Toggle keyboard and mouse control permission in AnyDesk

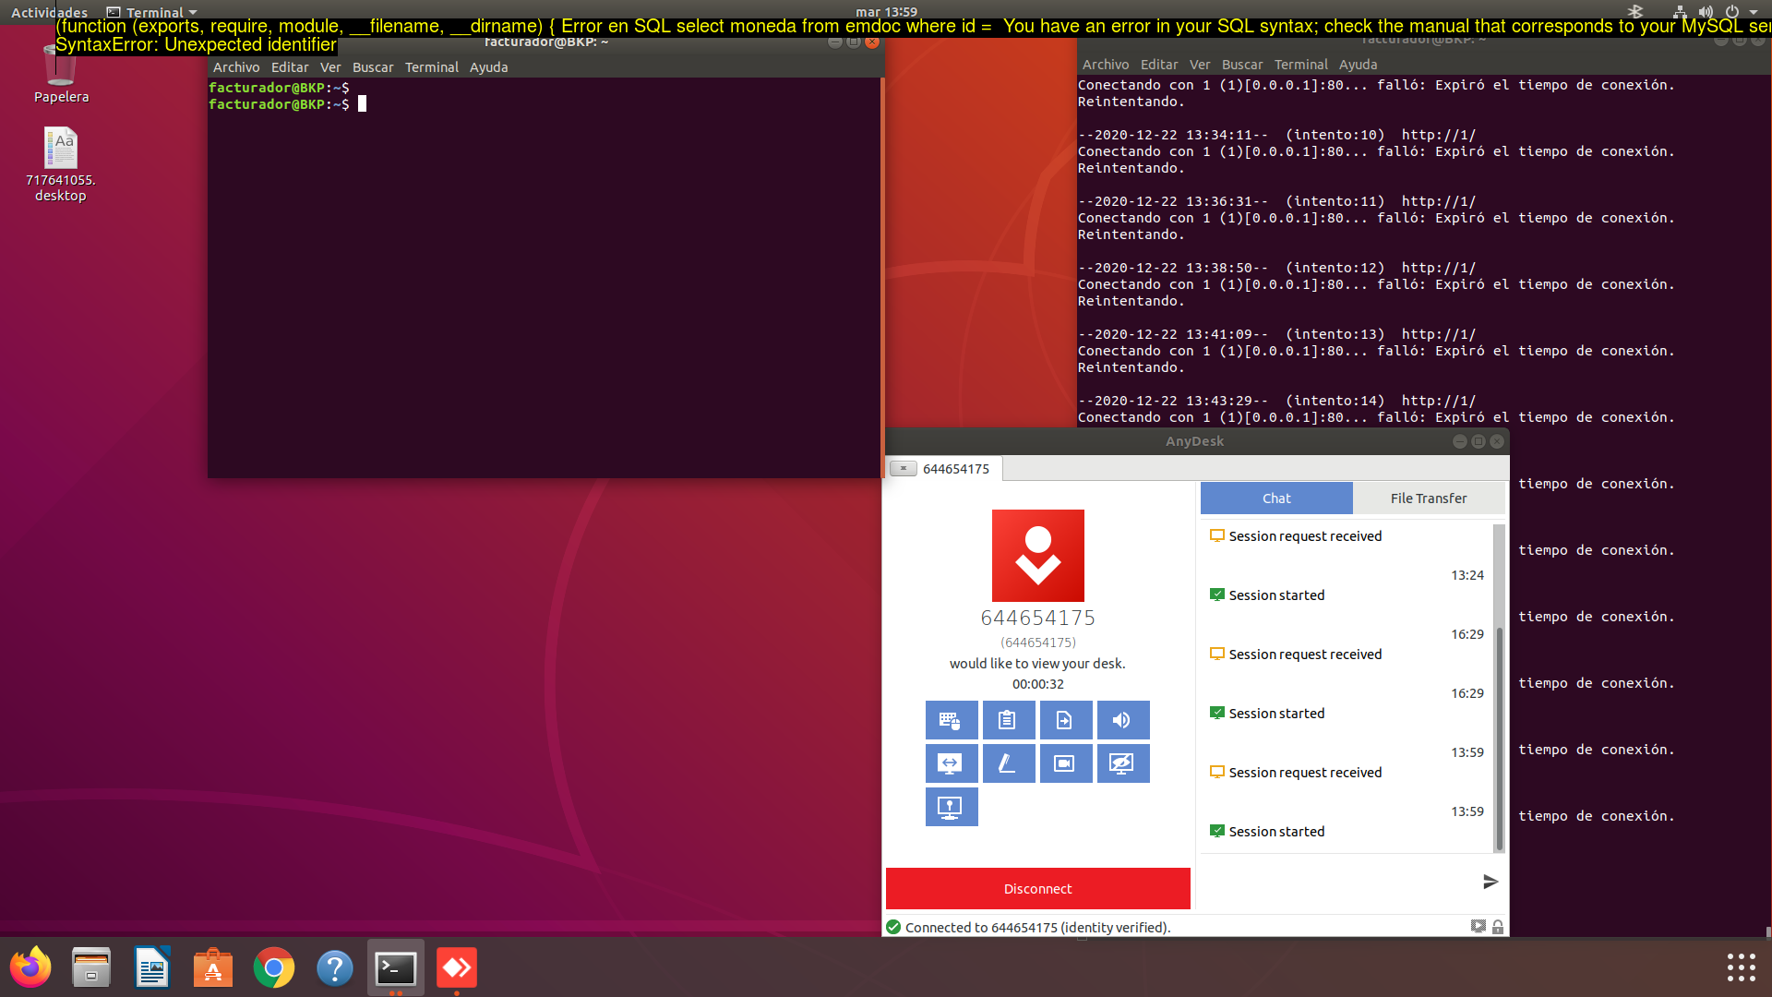point(952,720)
